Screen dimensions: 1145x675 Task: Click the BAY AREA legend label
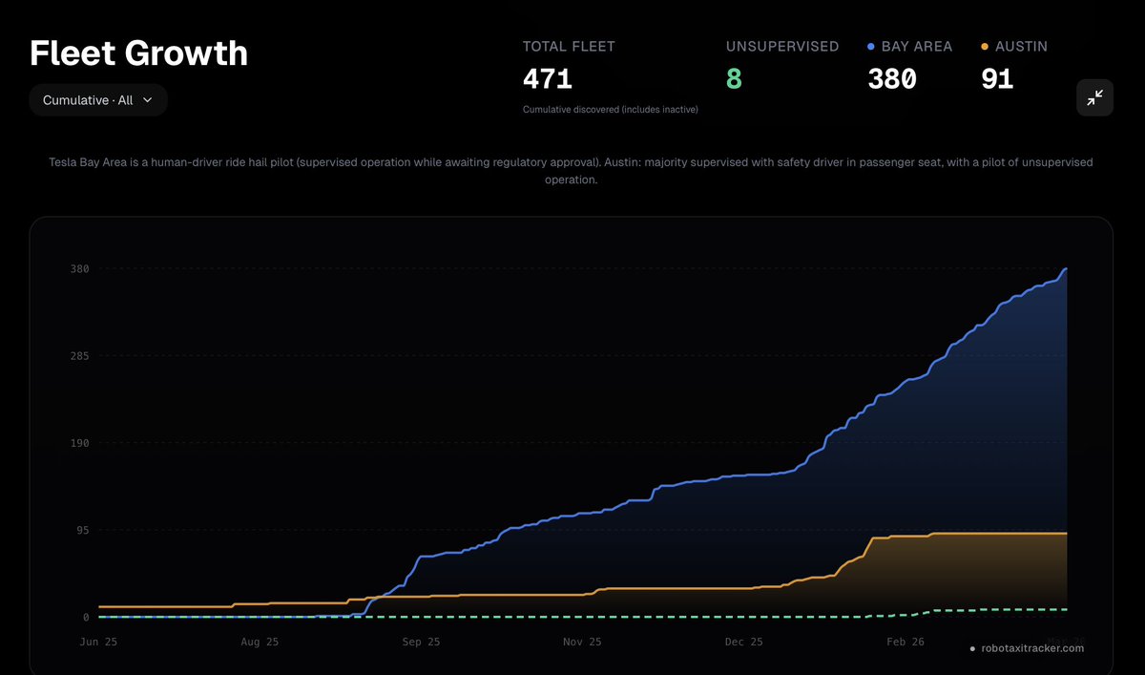pyautogui.click(x=917, y=46)
